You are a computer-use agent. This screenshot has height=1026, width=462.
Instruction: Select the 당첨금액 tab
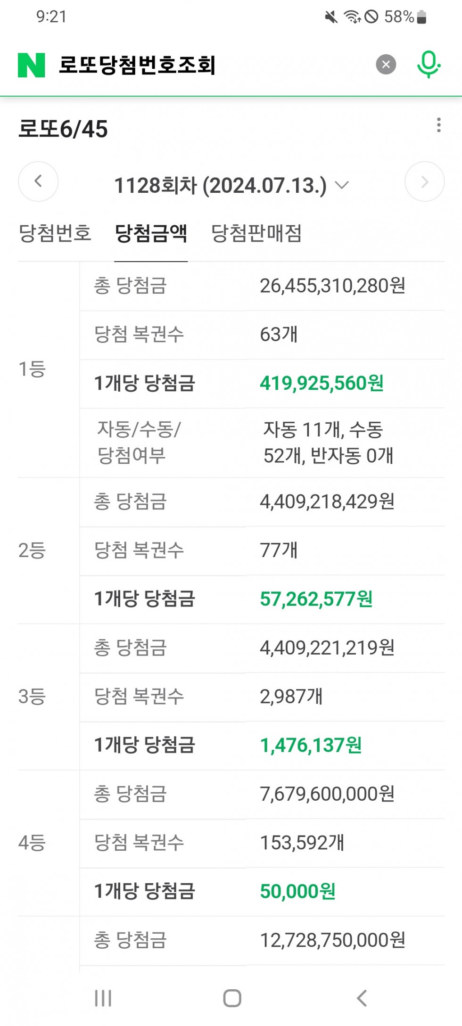[151, 233]
